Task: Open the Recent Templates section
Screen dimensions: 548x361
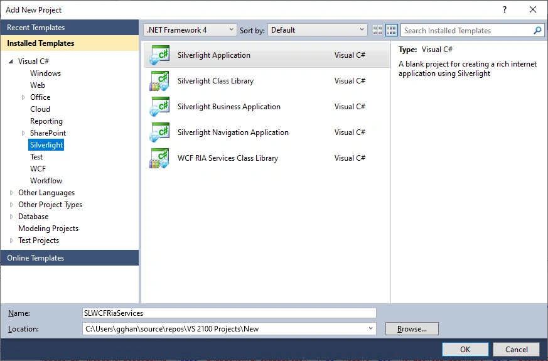Action: pyautogui.click(x=70, y=27)
